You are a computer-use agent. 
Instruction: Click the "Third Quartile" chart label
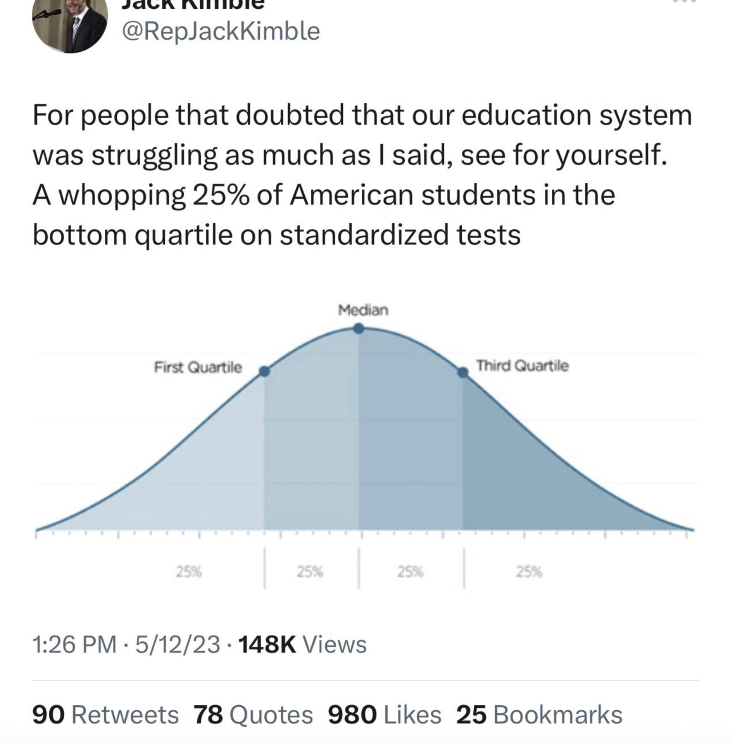[523, 366]
